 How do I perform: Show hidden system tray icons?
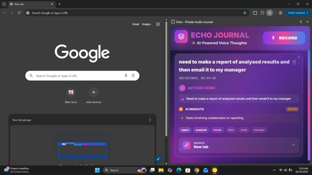pyautogui.click(x=274, y=170)
